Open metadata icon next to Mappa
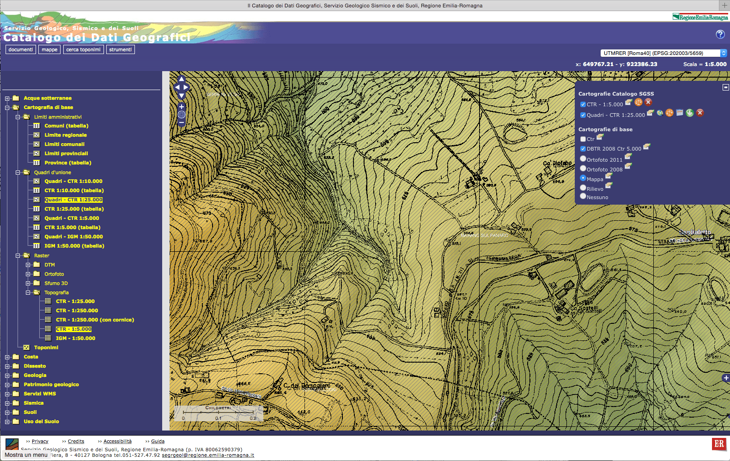This screenshot has height=461, width=730. tap(608, 176)
